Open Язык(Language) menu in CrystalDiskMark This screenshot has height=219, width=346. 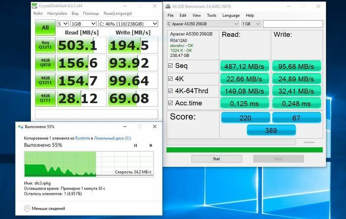coord(118,13)
